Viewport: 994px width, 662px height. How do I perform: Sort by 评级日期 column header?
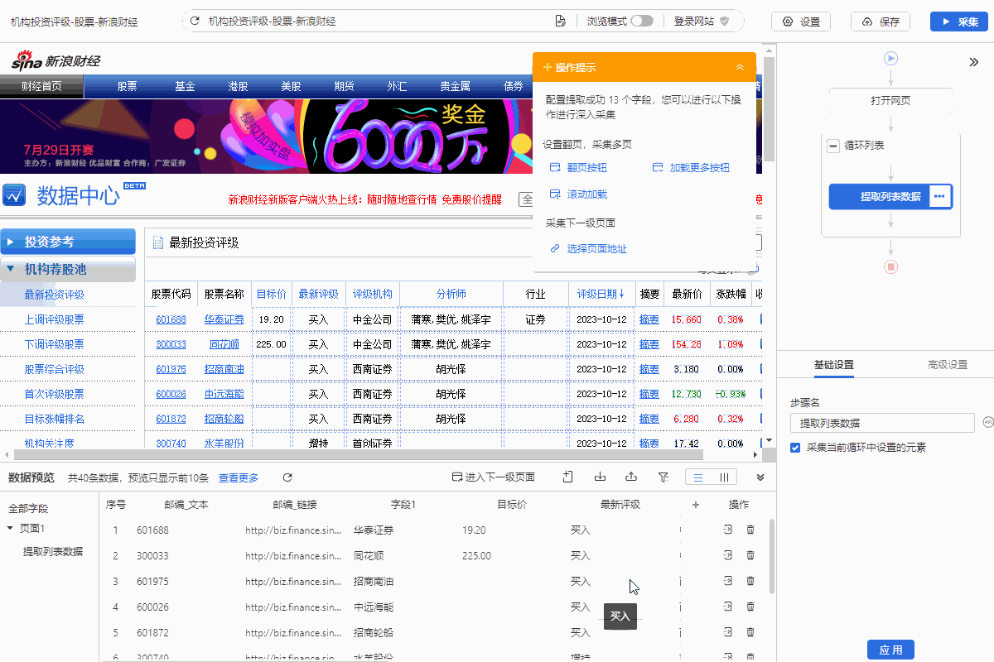click(601, 294)
